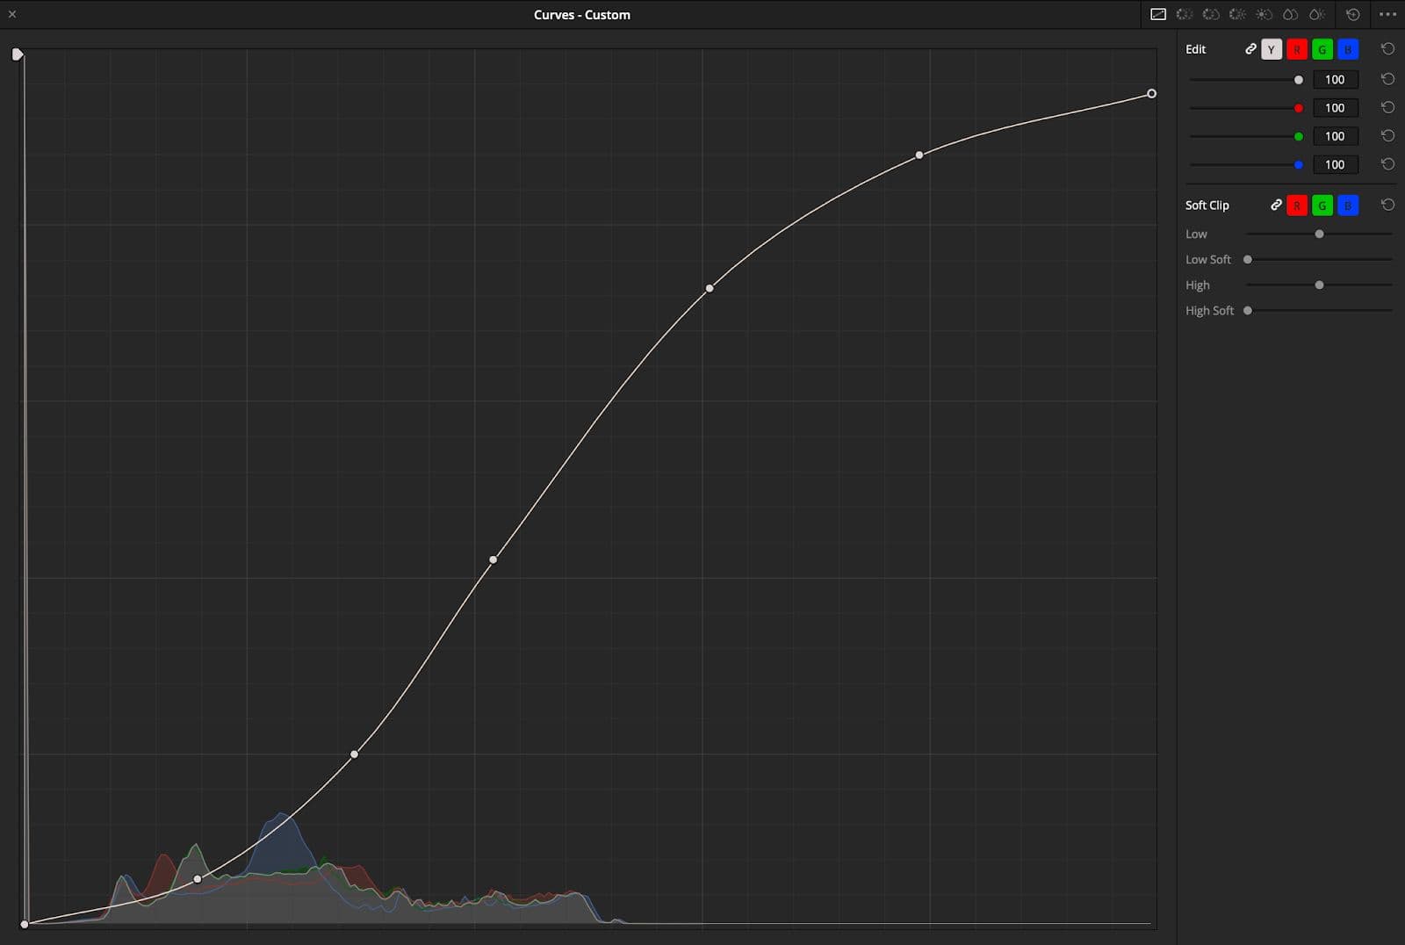
Task: Reset all curves from top toolbar
Action: tap(1353, 15)
